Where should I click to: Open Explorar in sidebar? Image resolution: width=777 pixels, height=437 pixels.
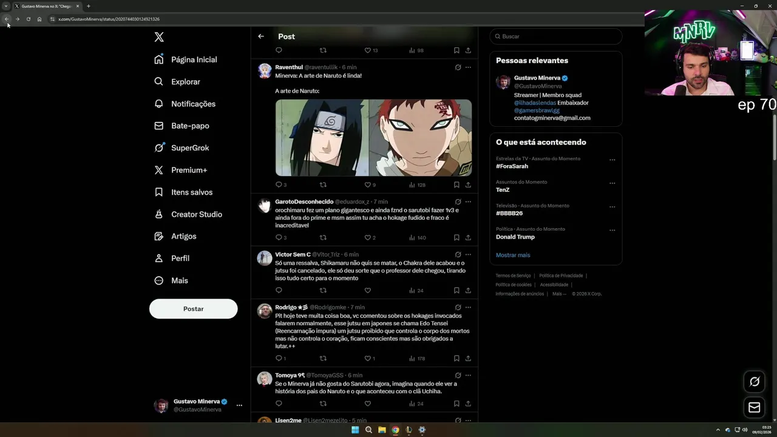pyautogui.click(x=177, y=81)
